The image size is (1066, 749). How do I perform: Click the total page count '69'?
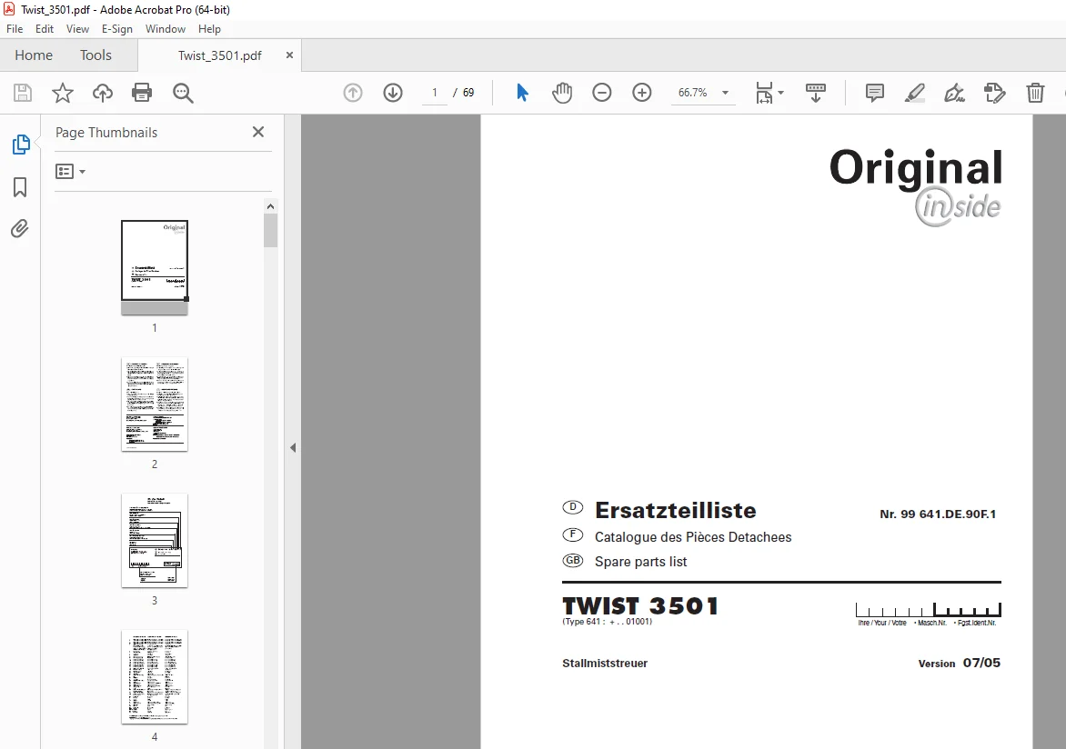pyautogui.click(x=468, y=93)
